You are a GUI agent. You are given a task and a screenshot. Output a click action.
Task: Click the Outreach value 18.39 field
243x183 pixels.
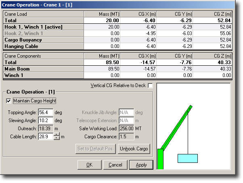point(46,129)
